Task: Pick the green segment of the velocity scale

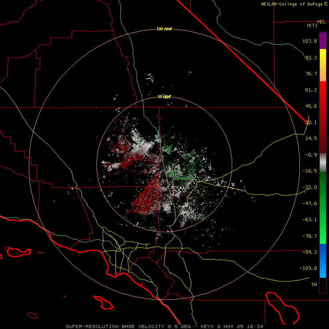Action: pyautogui.click(x=323, y=208)
